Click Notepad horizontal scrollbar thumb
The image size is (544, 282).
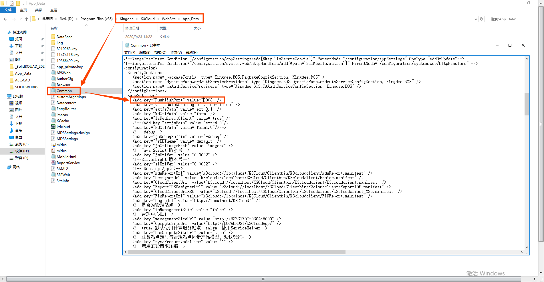point(237,252)
